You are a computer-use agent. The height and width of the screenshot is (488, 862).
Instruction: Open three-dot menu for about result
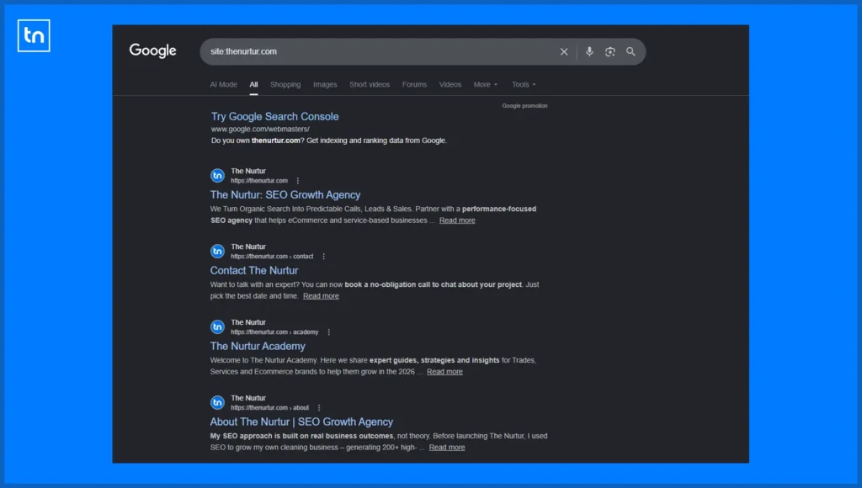pyautogui.click(x=319, y=408)
